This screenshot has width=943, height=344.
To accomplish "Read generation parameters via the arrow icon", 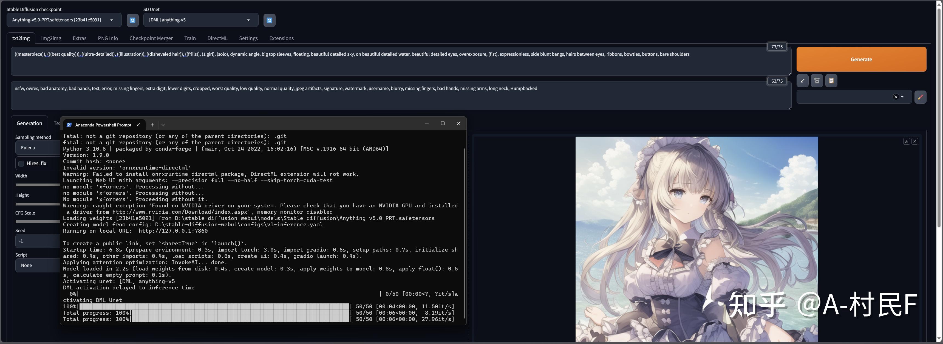I will tap(802, 81).
